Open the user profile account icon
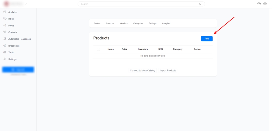272x131 pixels. [265, 4]
